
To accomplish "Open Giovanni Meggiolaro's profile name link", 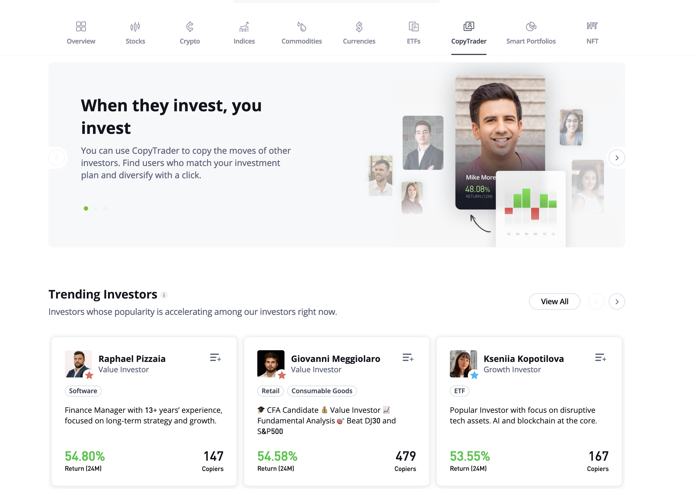I will tap(335, 359).
